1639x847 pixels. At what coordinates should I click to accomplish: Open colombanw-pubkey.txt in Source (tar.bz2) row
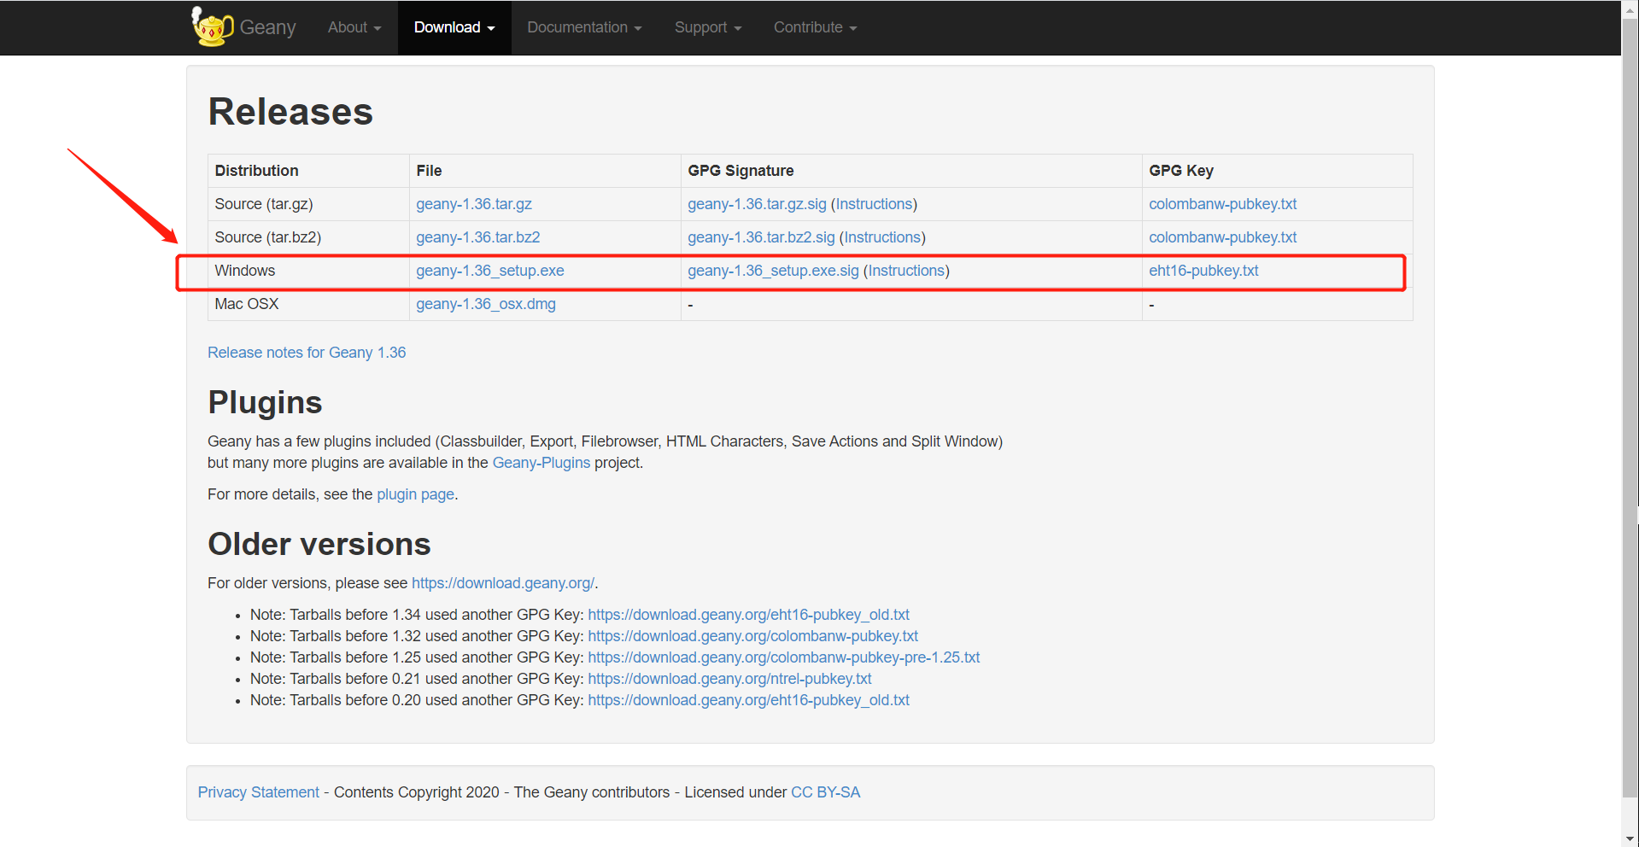[x=1222, y=237]
